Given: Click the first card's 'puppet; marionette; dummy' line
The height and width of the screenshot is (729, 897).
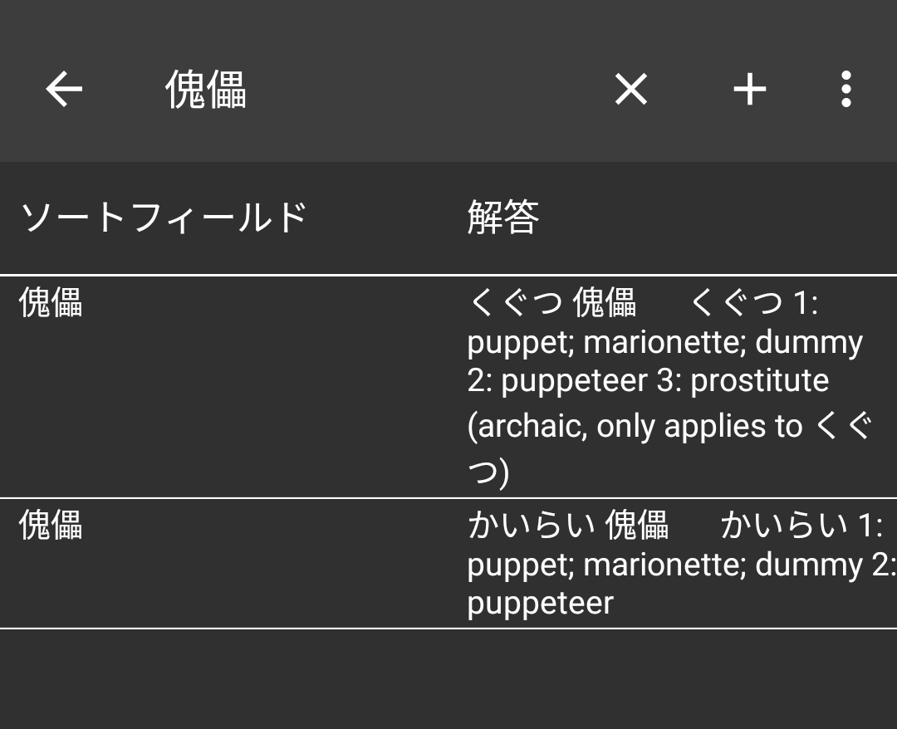Looking at the screenshot, I should pyautogui.click(x=664, y=342).
